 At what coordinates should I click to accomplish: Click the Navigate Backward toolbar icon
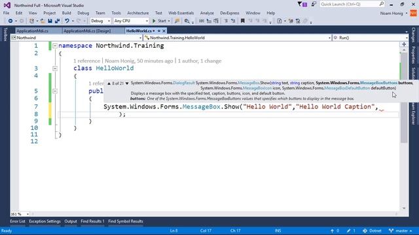pyautogui.click(x=10, y=21)
